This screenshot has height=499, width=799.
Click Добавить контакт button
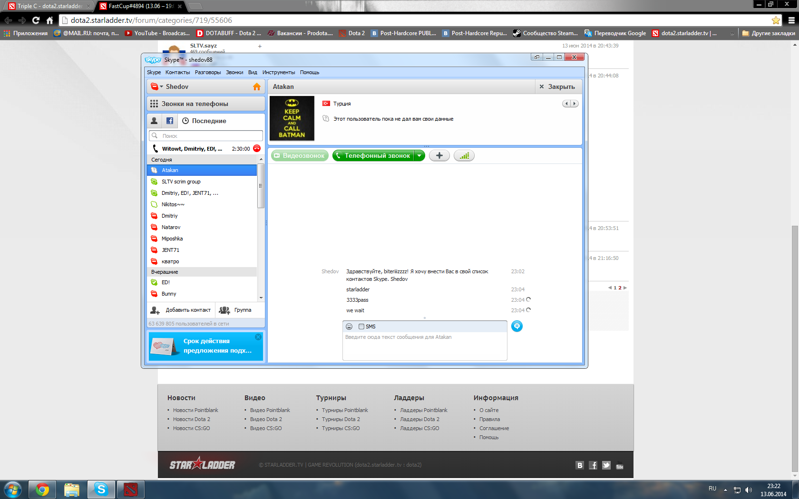[x=181, y=310]
